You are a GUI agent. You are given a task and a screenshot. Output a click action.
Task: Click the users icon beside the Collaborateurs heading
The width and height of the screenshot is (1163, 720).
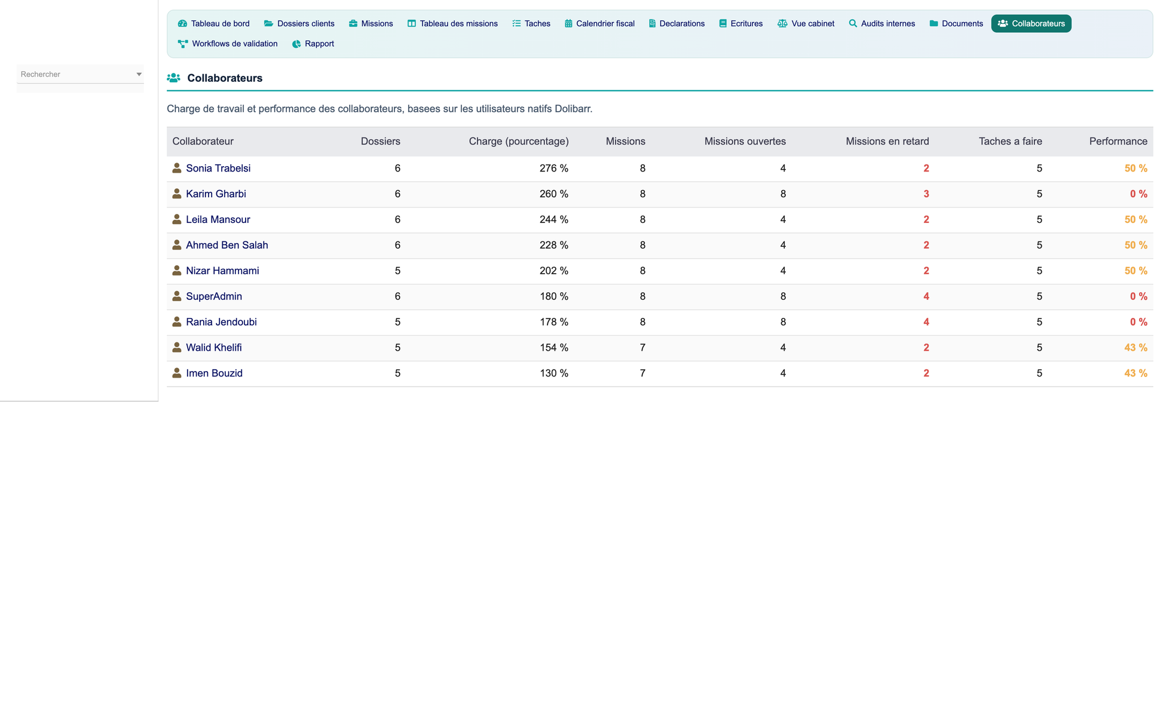(x=173, y=78)
